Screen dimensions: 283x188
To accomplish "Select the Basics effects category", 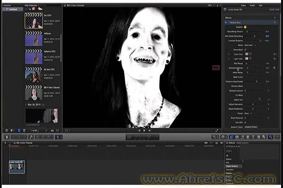I will tap(229, 159).
